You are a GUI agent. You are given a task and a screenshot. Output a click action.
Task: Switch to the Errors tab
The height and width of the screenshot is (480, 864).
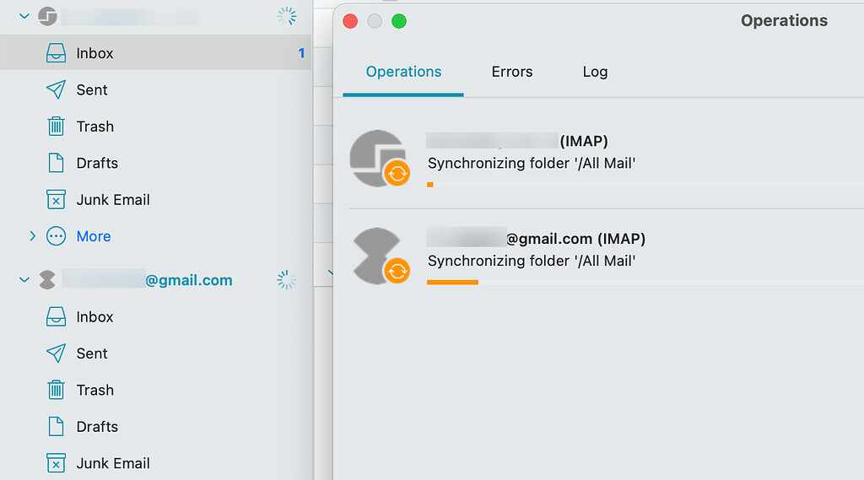coord(511,72)
